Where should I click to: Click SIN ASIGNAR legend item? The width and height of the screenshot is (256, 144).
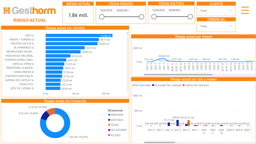(118, 130)
